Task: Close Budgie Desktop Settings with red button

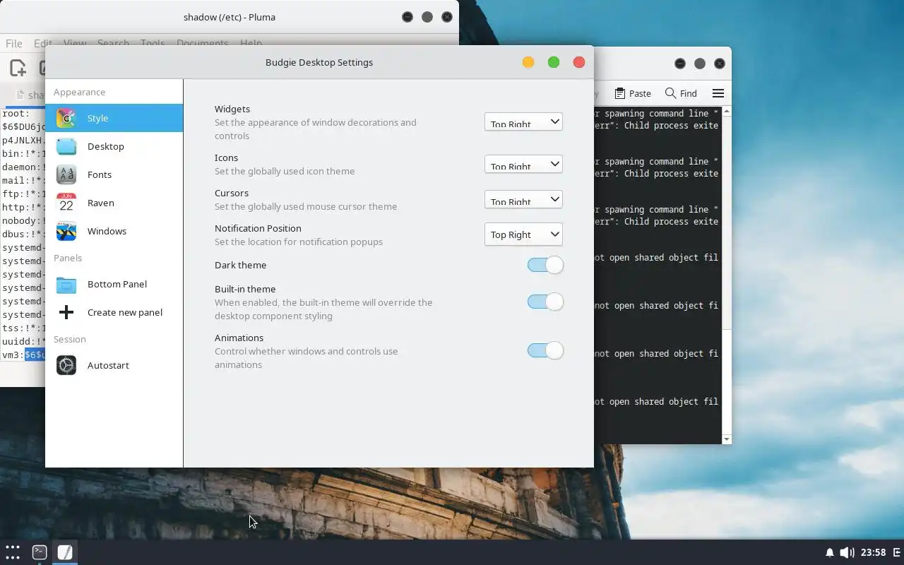Action: coord(579,62)
